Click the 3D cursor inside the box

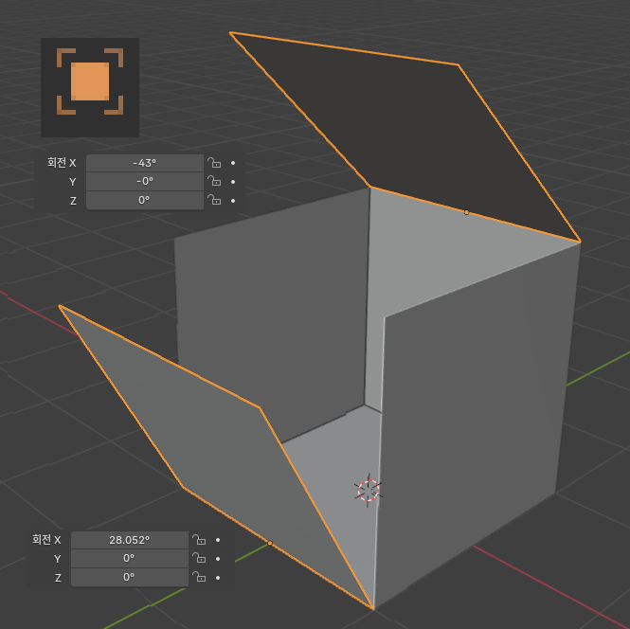[x=369, y=491]
